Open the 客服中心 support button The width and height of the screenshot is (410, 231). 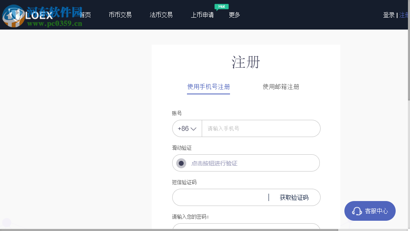[x=370, y=211]
